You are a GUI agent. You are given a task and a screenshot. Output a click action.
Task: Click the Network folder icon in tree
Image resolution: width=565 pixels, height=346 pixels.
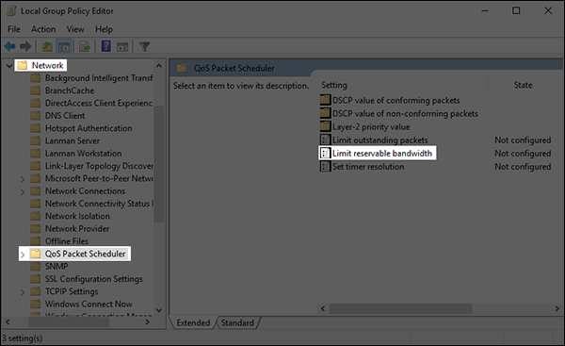23,65
